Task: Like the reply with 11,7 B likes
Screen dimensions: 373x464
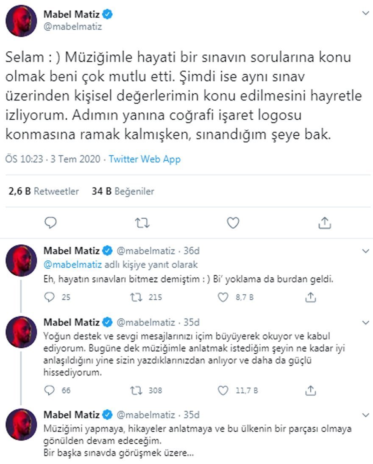Action: [223, 390]
